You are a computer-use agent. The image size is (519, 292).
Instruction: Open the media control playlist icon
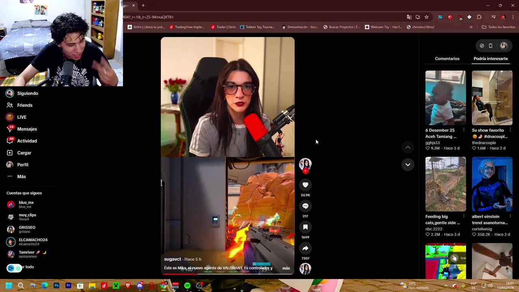pos(493,17)
